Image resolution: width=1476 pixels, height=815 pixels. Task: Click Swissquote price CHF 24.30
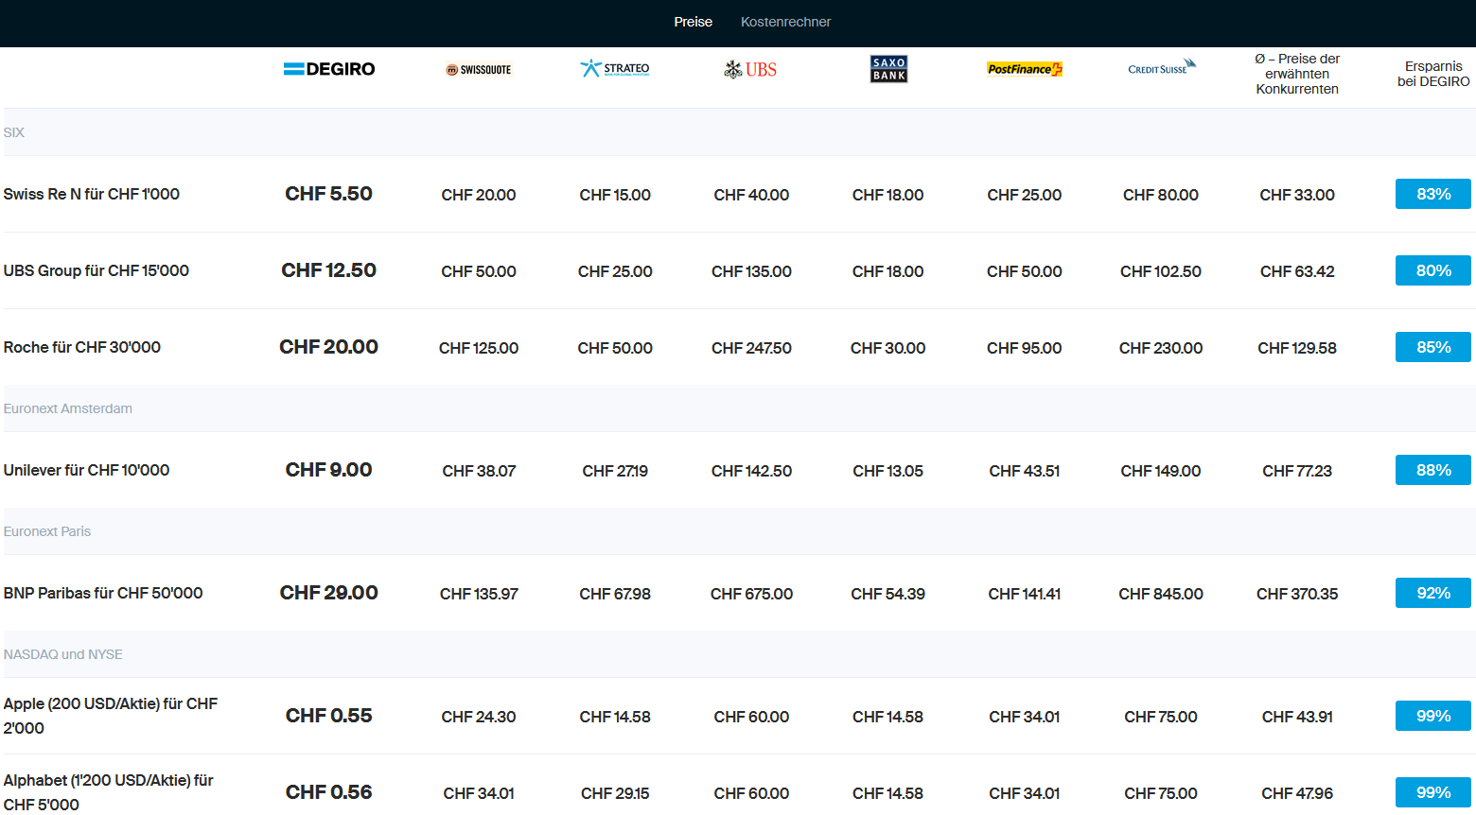click(x=479, y=717)
